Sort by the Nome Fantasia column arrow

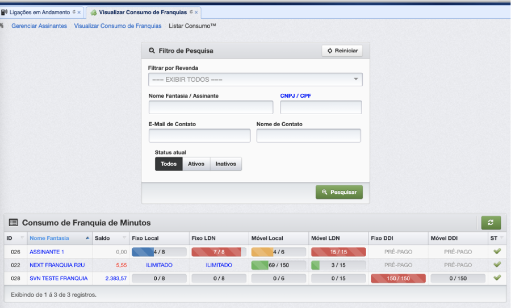click(87, 238)
